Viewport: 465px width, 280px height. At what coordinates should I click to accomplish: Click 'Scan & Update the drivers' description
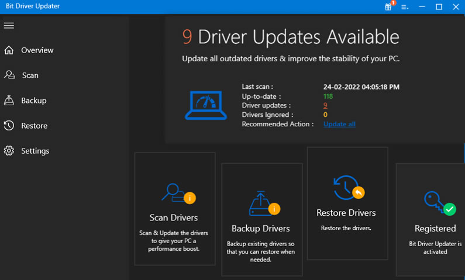(174, 241)
